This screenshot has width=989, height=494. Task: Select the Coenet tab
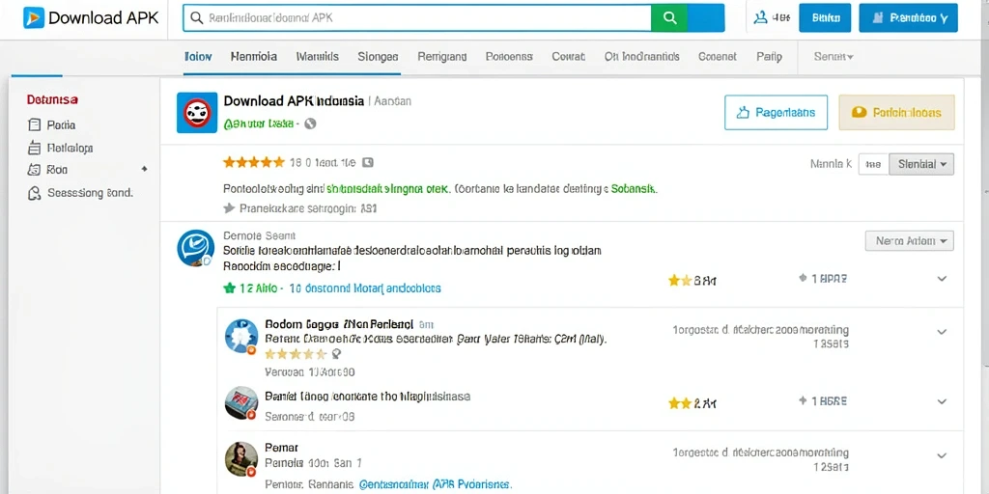[718, 57]
